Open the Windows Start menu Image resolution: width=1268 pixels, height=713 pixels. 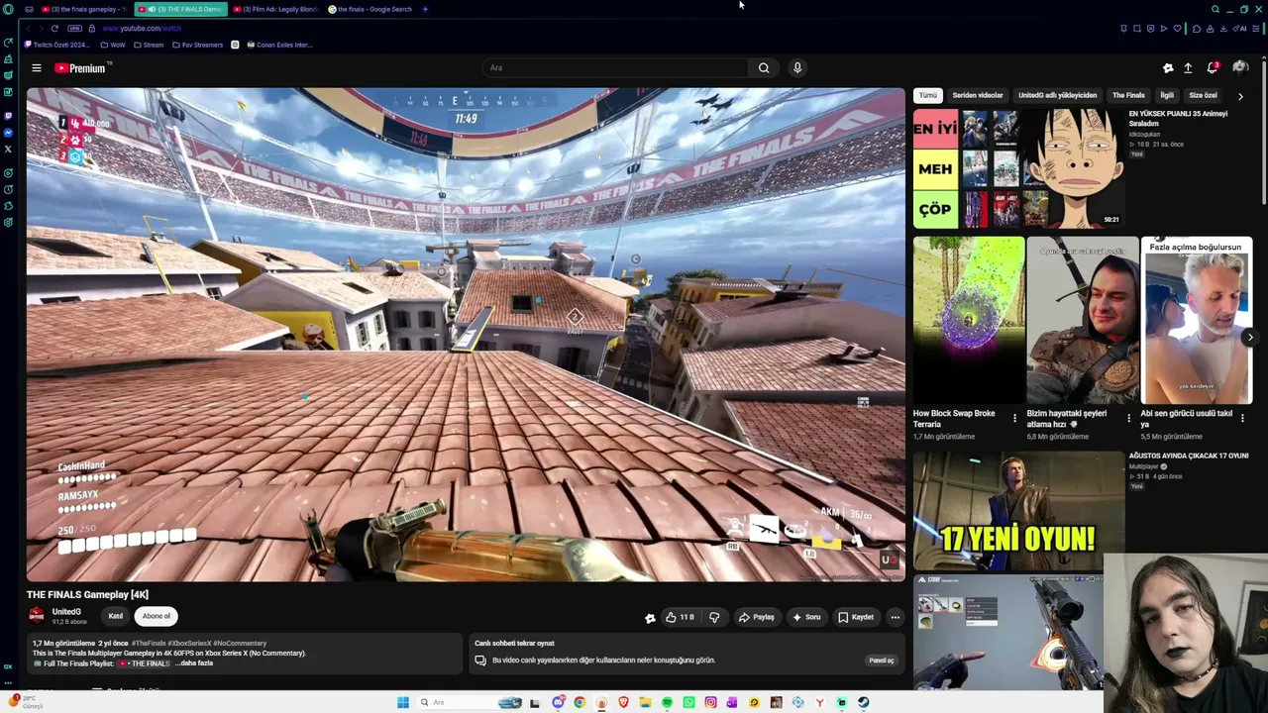(x=402, y=703)
